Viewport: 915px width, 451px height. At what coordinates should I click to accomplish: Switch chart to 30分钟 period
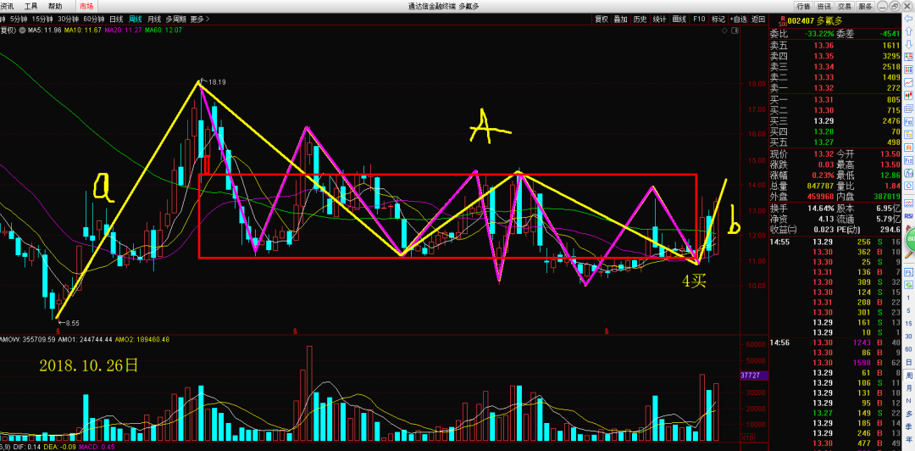coord(68,19)
